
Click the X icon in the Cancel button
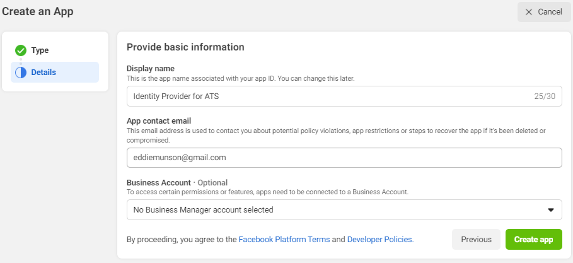click(528, 12)
